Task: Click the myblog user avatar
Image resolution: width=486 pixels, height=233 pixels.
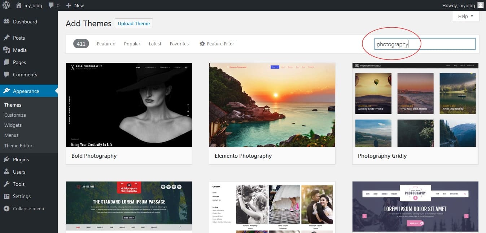Action: (x=480, y=5)
